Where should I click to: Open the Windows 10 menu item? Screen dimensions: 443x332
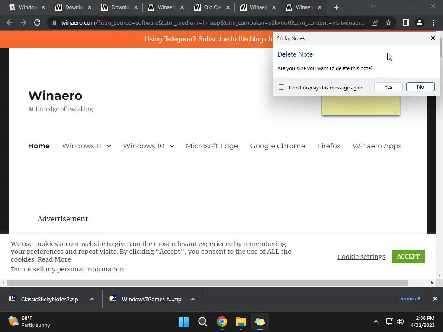[144, 146]
